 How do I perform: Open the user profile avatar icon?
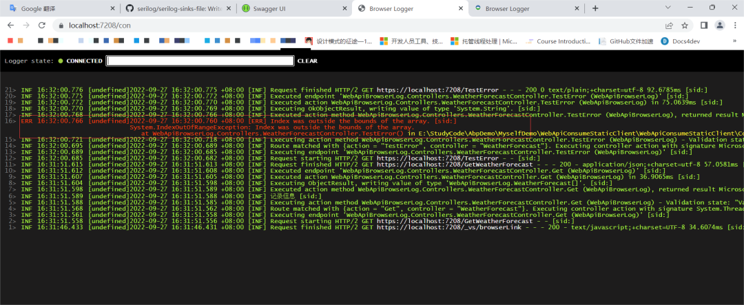pos(719,25)
